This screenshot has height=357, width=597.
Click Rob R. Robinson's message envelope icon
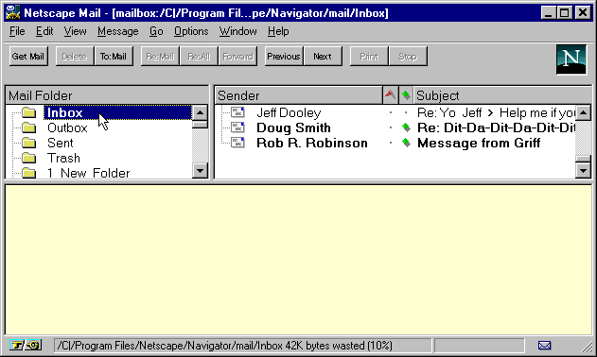point(238,143)
